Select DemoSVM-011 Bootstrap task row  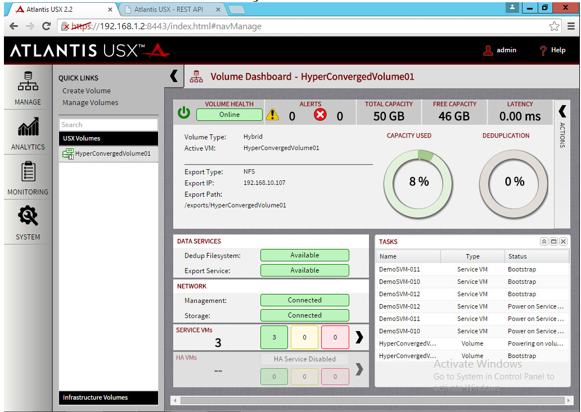[472, 269]
